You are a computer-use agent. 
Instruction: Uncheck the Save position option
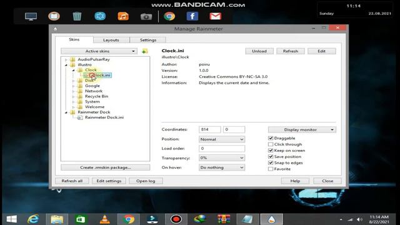pyautogui.click(x=271, y=156)
